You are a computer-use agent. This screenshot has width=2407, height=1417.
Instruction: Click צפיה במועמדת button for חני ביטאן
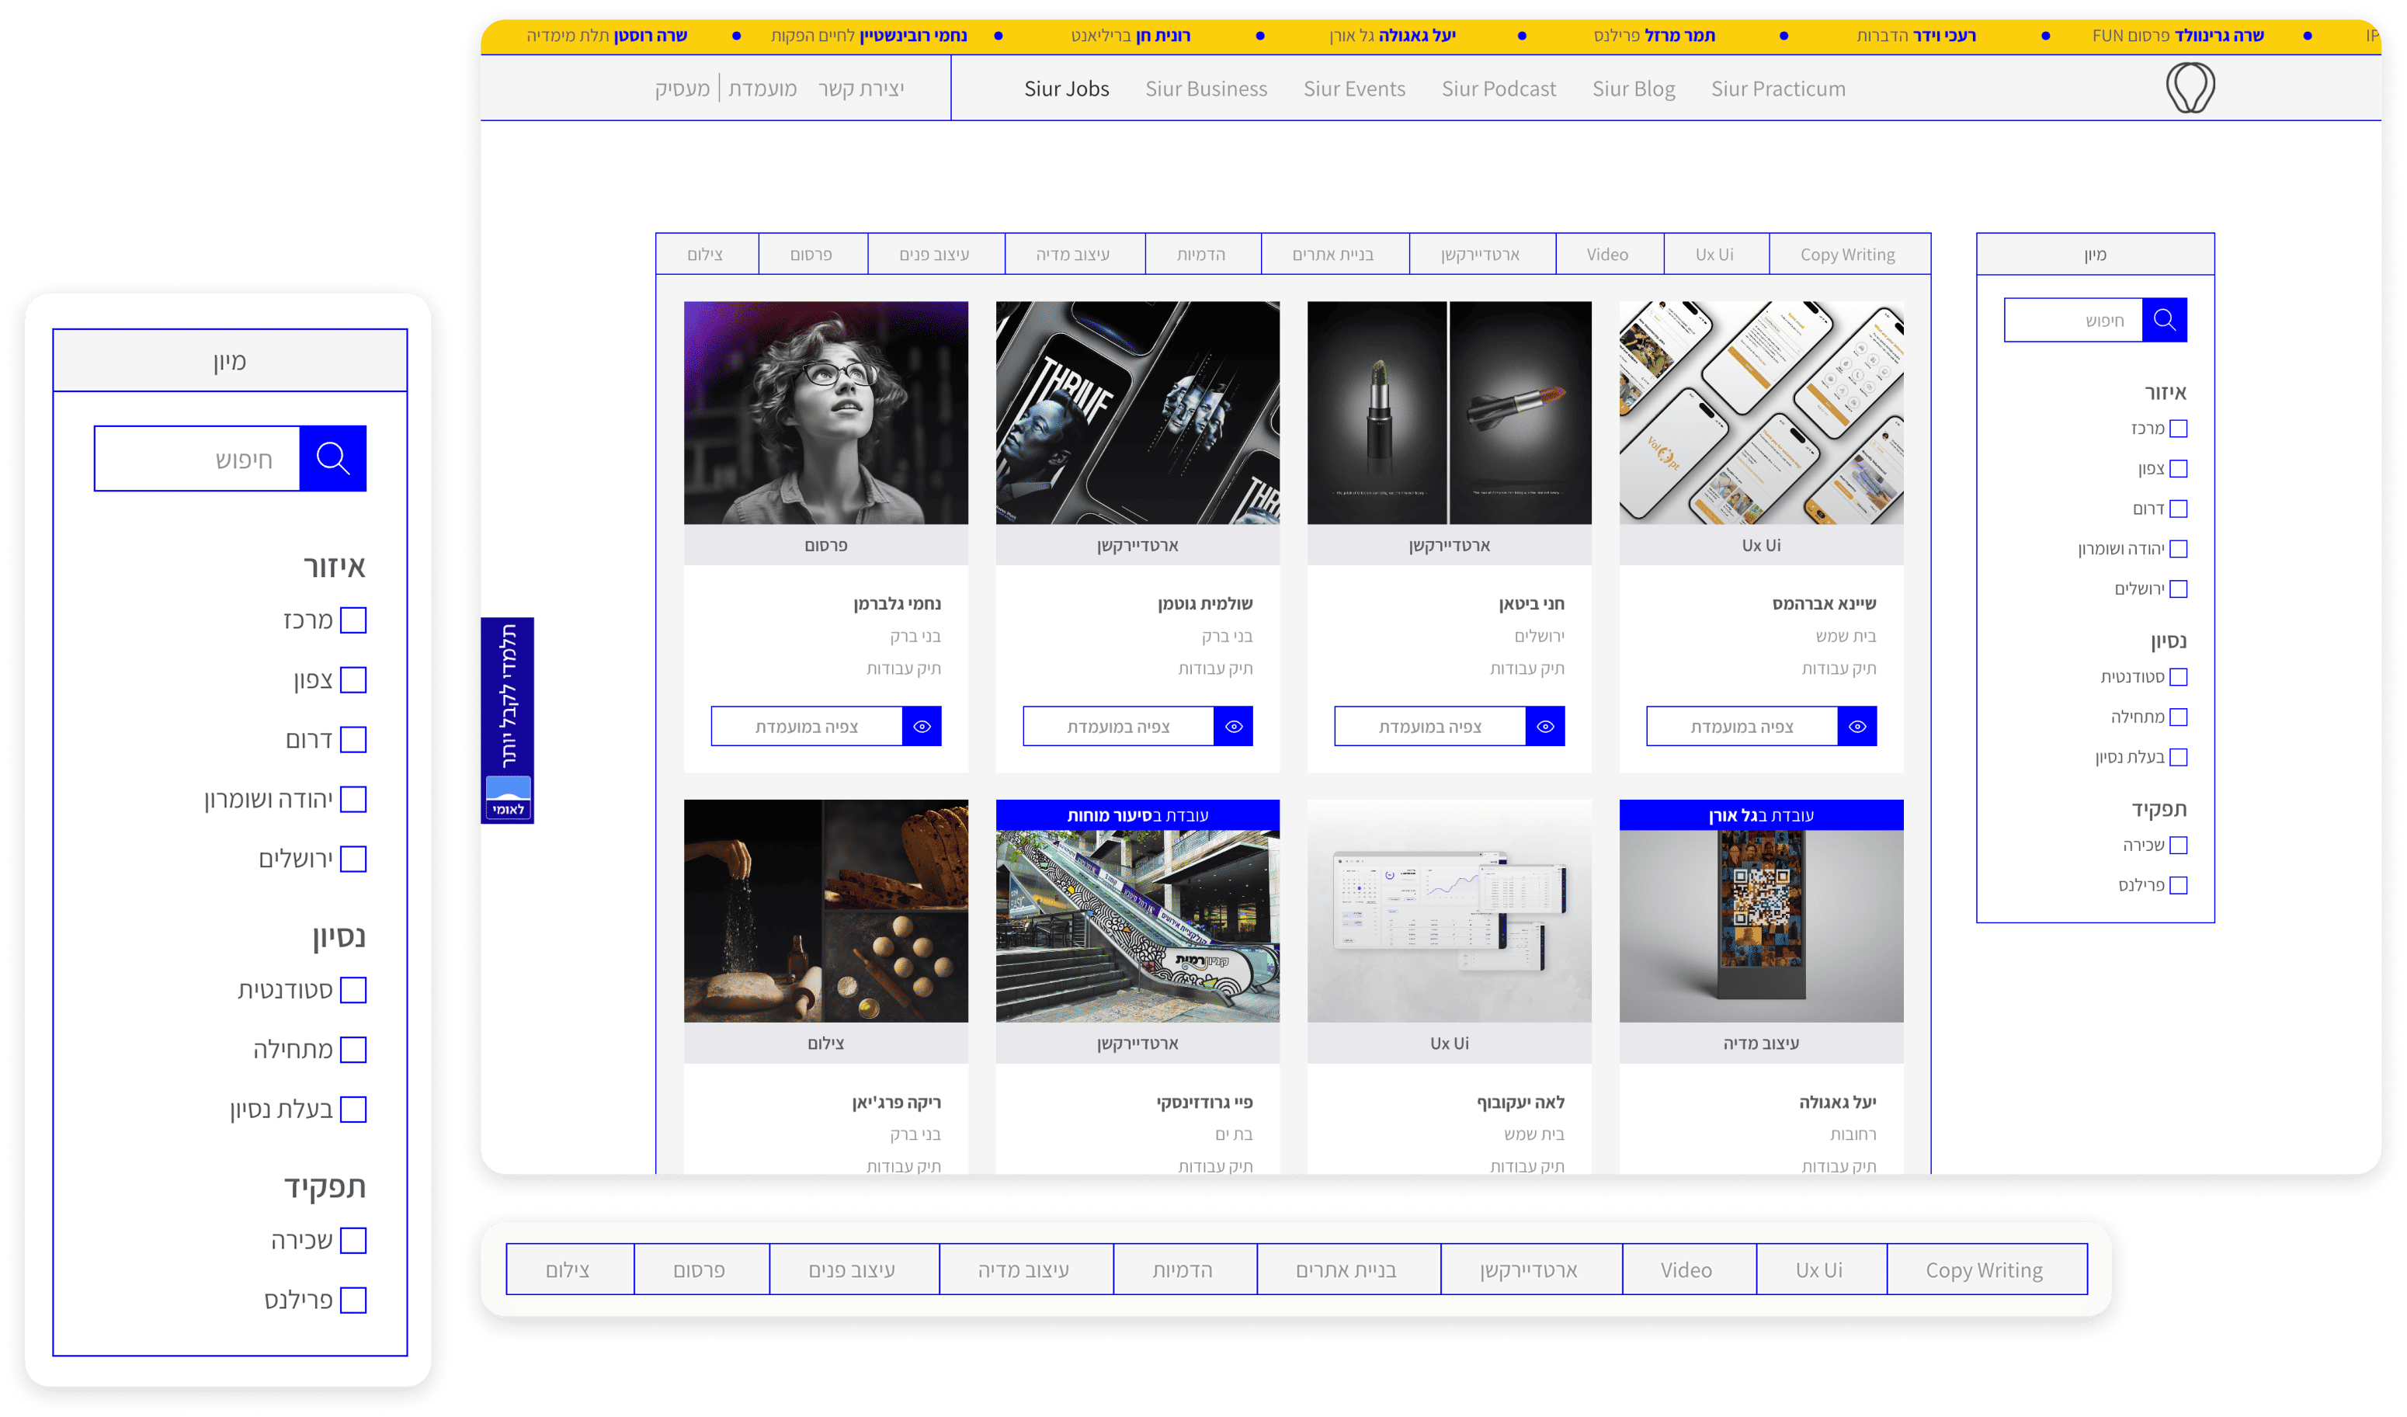pyautogui.click(x=1430, y=727)
